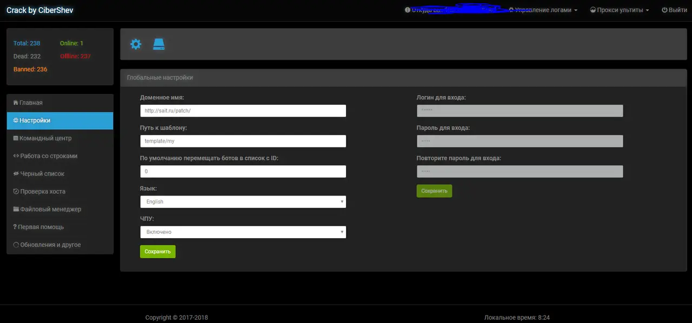Click Выйти to log out

click(675, 10)
